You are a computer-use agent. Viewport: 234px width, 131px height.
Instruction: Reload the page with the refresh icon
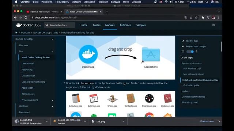pyautogui.click(x=26, y=17)
